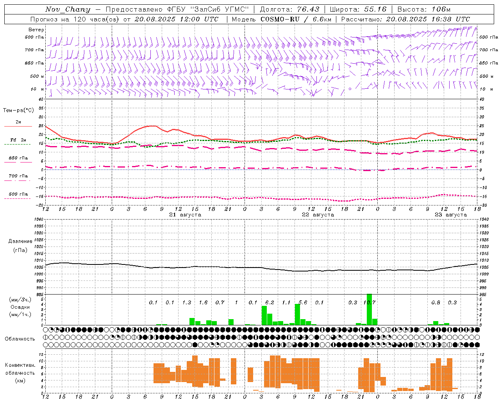The height and width of the screenshot is (400, 500).
Task: Click the "Прогноз на 120 часа(ов)" text
Action: coord(75,19)
